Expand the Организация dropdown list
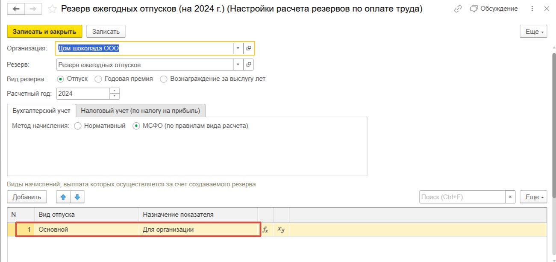This screenshot has width=556, height=262. 238,49
